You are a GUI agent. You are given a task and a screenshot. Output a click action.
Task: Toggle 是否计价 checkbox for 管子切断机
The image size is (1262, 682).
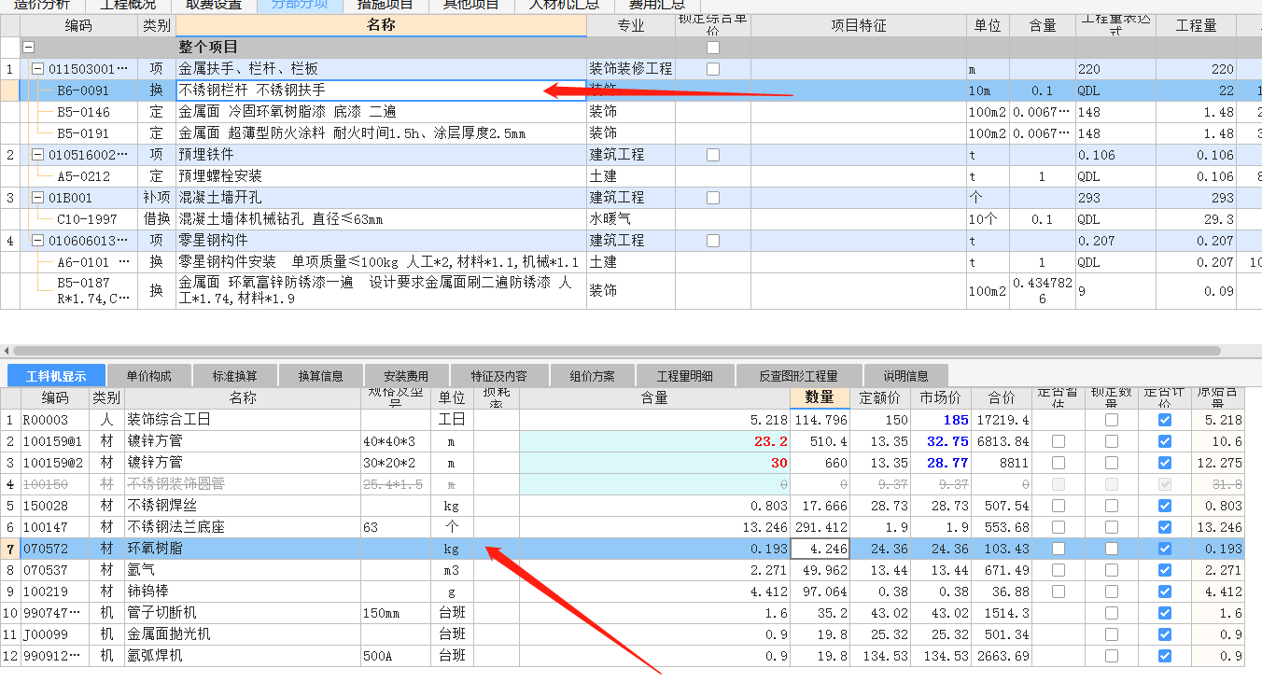(1165, 613)
